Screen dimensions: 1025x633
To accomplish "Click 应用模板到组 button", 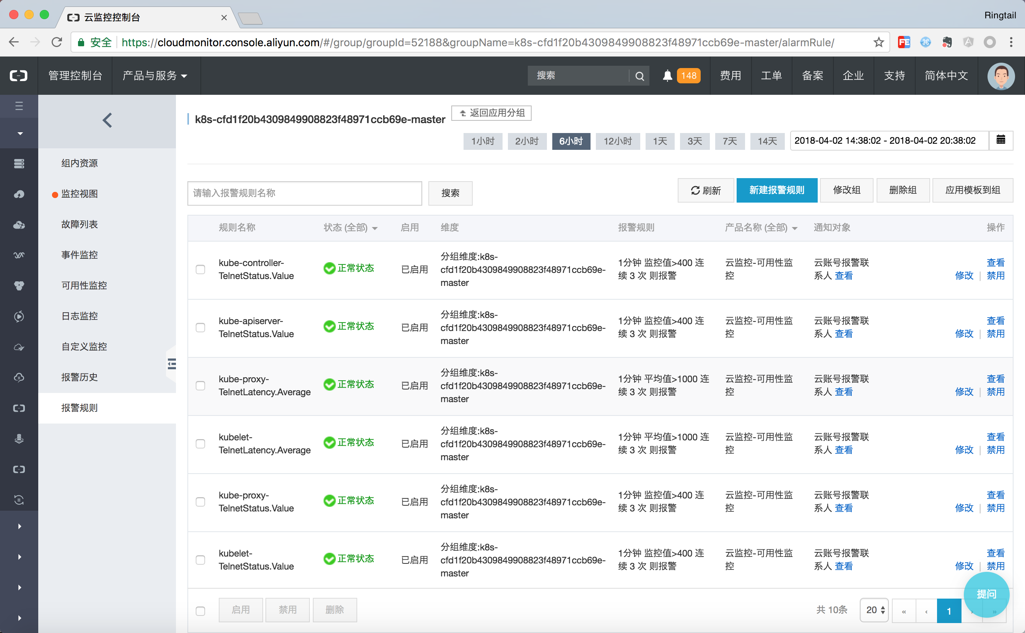I will tap(973, 190).
